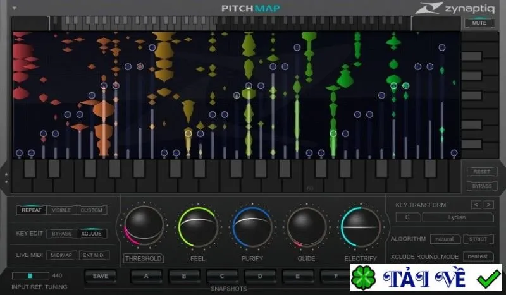Click the keyboard scroll up arrow at left edge
The width and height of the screenshot is (506, 295).
[6, 174]
